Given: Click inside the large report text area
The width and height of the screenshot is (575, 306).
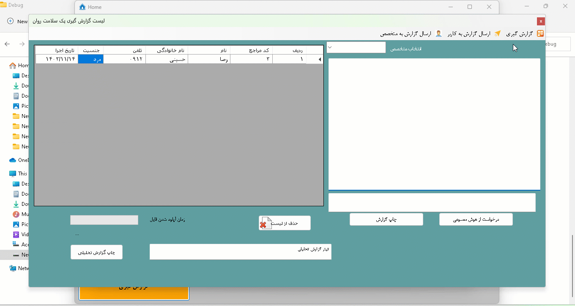Looking at the screenshot, I should pos(434,124).
